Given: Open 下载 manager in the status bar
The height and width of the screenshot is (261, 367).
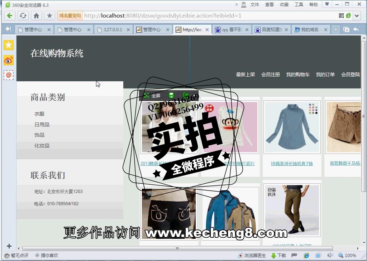Looking at the screenshot, I should [x=278, y=255].
